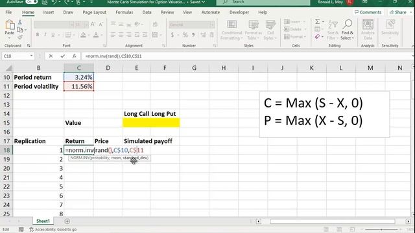Switch to the Formulas tab

click(x=124, y=12)
